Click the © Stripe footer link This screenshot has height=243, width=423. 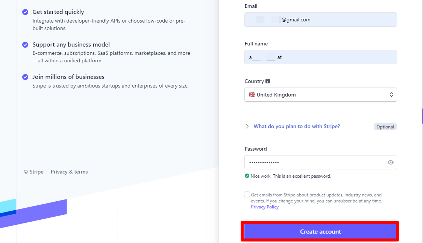point(33,172)
